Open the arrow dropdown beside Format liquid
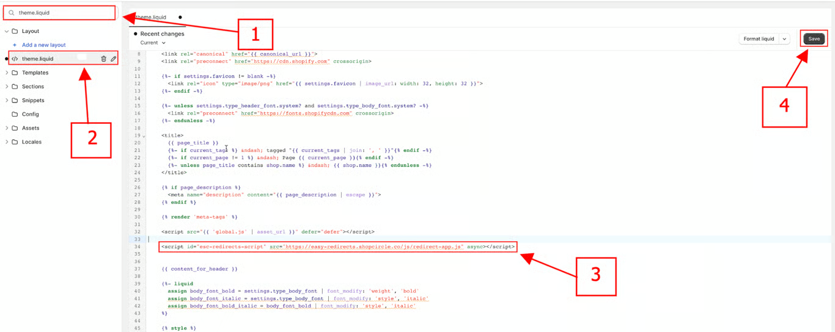 click(784, 39)
